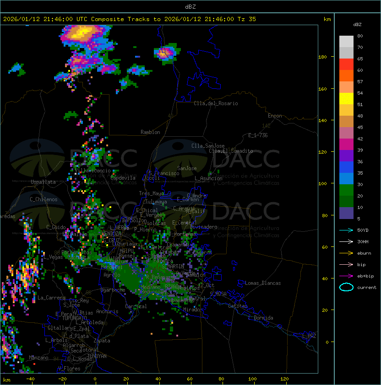Screen dimensions: 381x385
Task: Select the red 65 dBZ legend swatch
Action: pyautogui.click(x=346, y=64)
